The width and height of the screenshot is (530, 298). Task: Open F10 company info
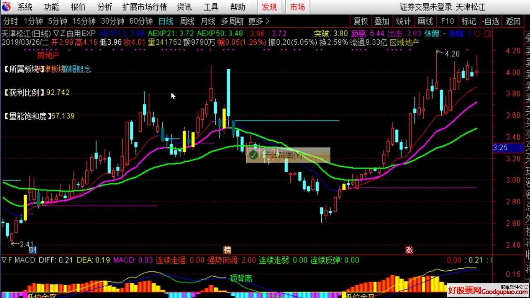[x=448, y=22]
